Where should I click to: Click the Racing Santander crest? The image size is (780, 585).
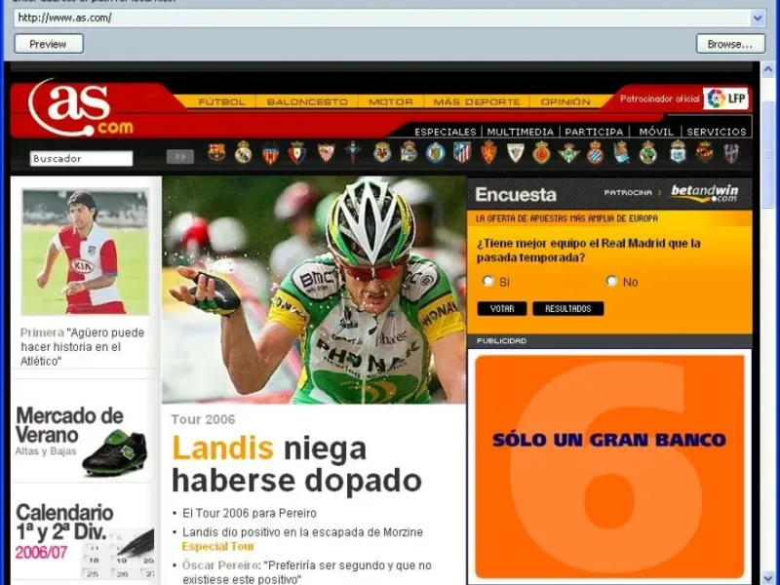tap(648, 152)
